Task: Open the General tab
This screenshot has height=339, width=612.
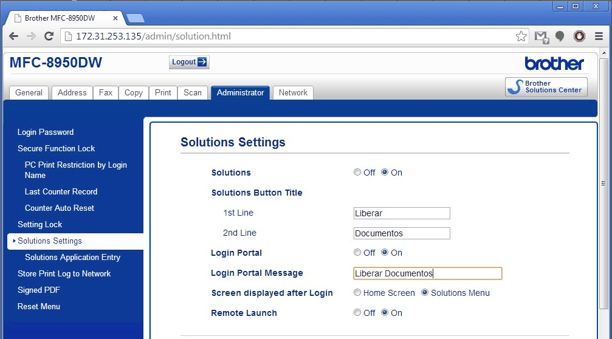Action: (29, 93)
